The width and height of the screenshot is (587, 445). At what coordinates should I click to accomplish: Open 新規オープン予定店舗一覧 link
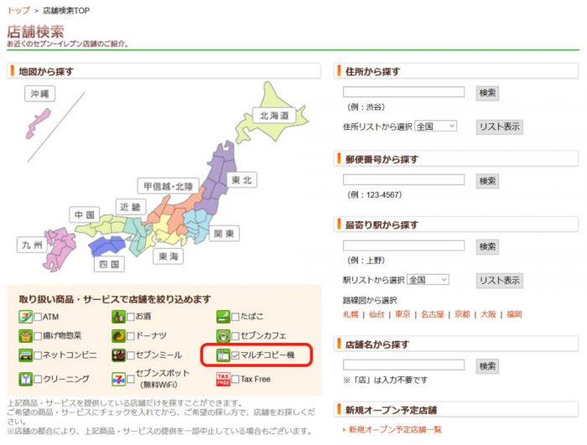395,430
